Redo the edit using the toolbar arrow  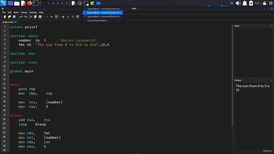26,17
